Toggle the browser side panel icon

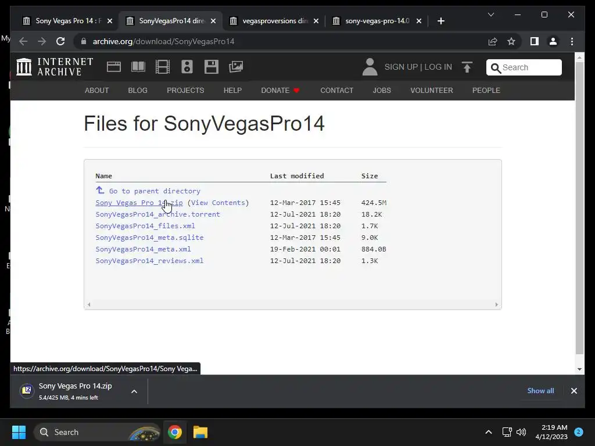tap(535, 41)
